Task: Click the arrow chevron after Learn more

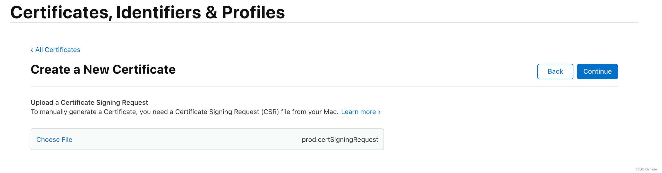Action: [379, 112]
